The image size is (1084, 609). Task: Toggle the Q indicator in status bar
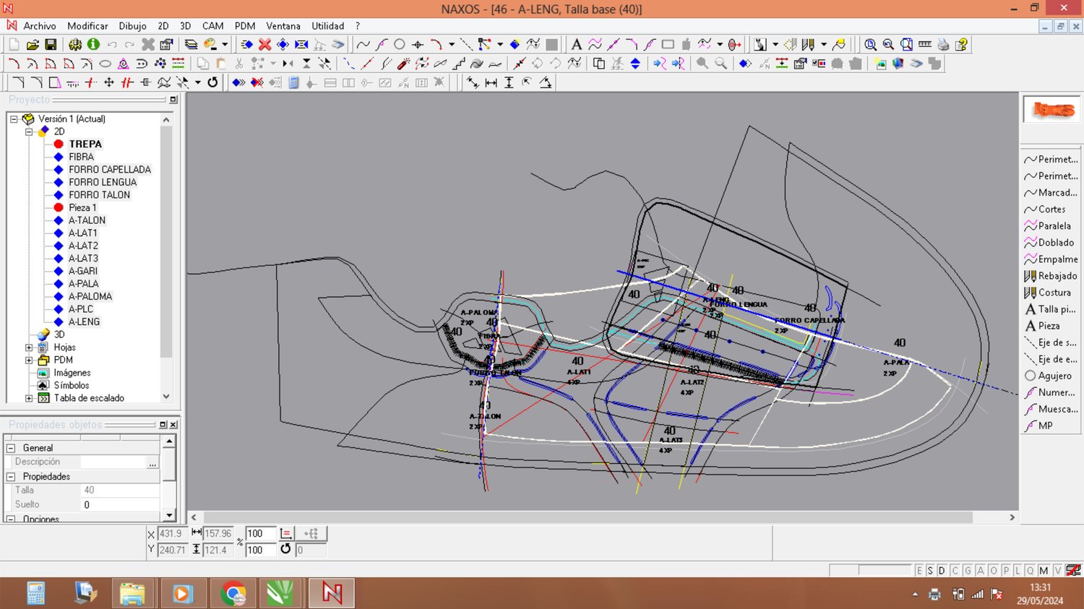click(x=1030, y=571)
